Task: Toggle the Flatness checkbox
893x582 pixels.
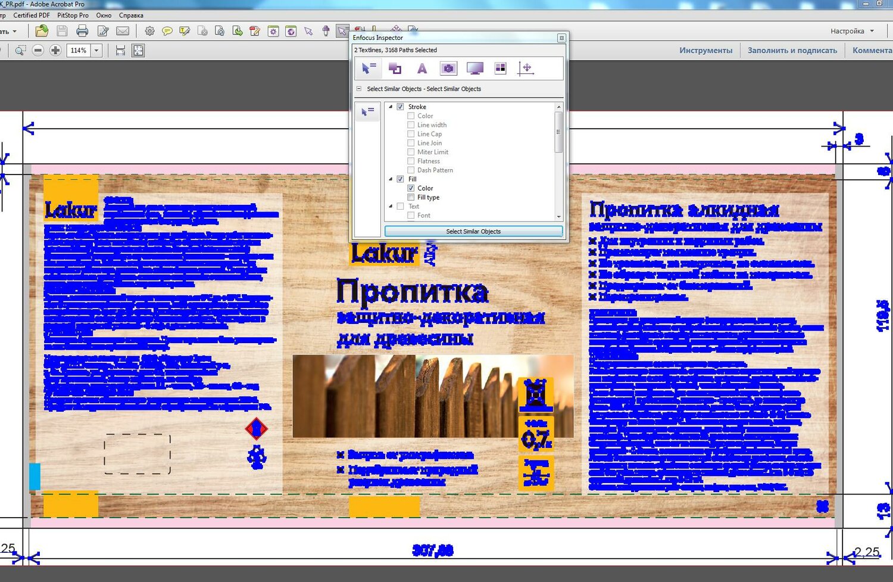Action: (411, 161)
